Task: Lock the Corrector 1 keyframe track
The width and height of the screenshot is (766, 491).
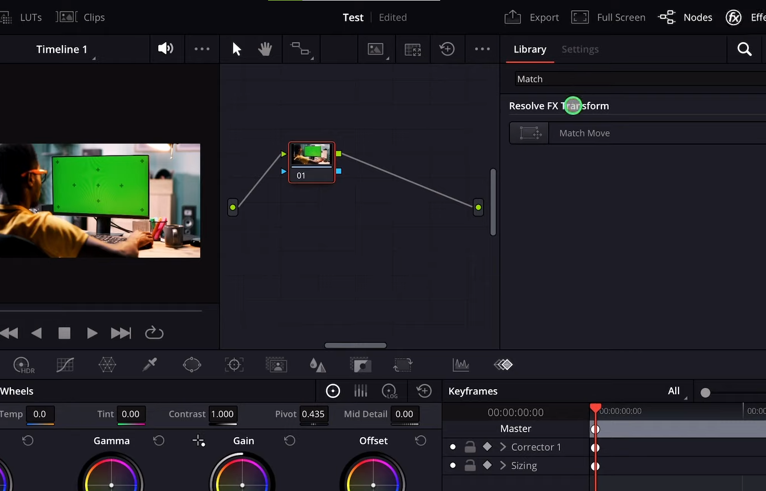Action: pyautogui.click(x=470, y=447)
